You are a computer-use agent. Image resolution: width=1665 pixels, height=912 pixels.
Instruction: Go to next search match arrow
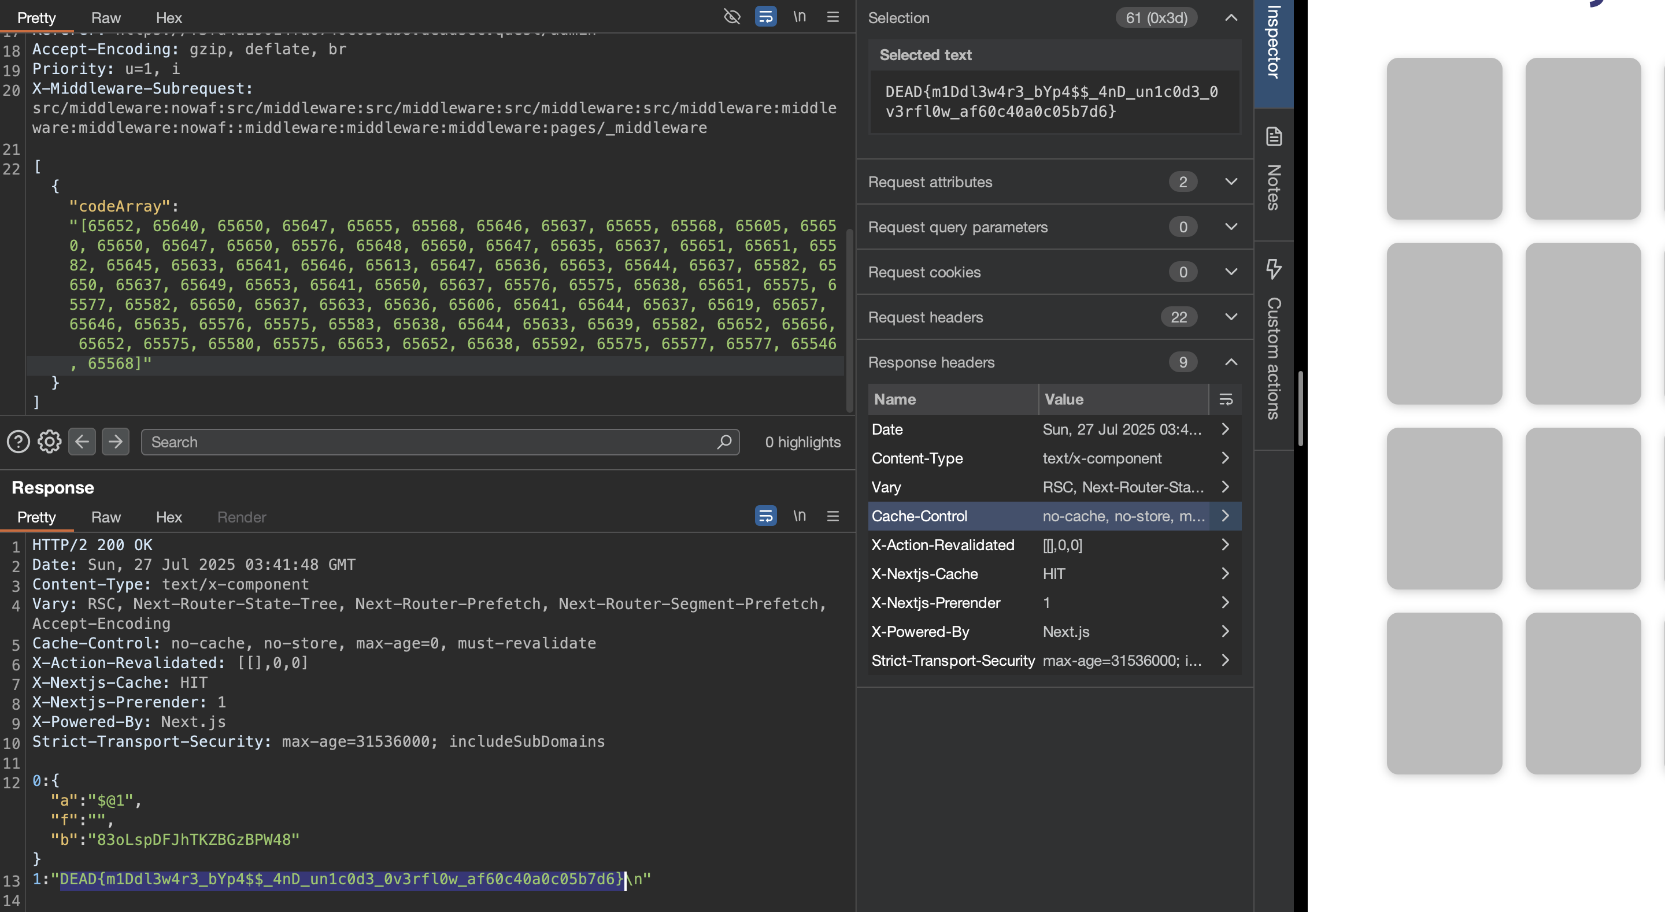(115, 442)
